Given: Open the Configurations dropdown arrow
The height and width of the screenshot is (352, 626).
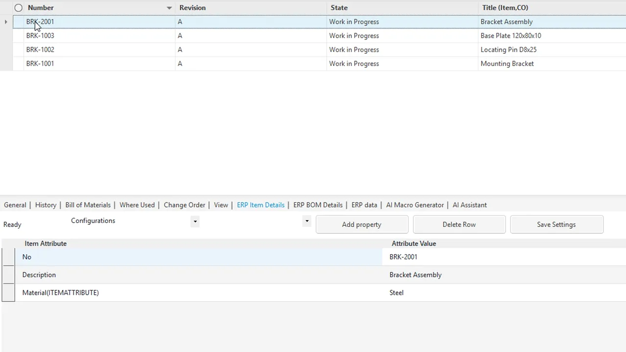Looking at the screenshot, I should 195,221.
